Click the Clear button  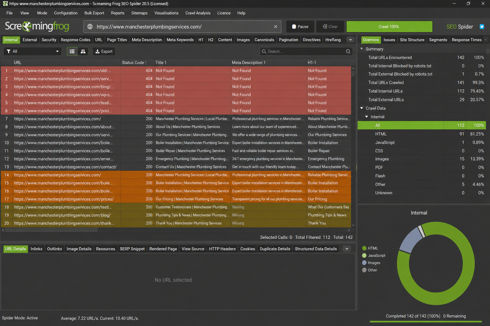330,27
